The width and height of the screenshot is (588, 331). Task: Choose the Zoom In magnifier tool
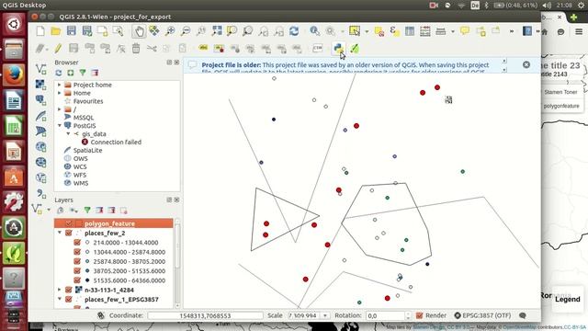coord(170,31)
